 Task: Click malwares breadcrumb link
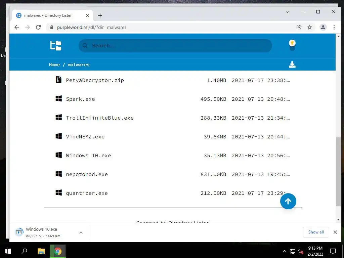click(79, 65)
